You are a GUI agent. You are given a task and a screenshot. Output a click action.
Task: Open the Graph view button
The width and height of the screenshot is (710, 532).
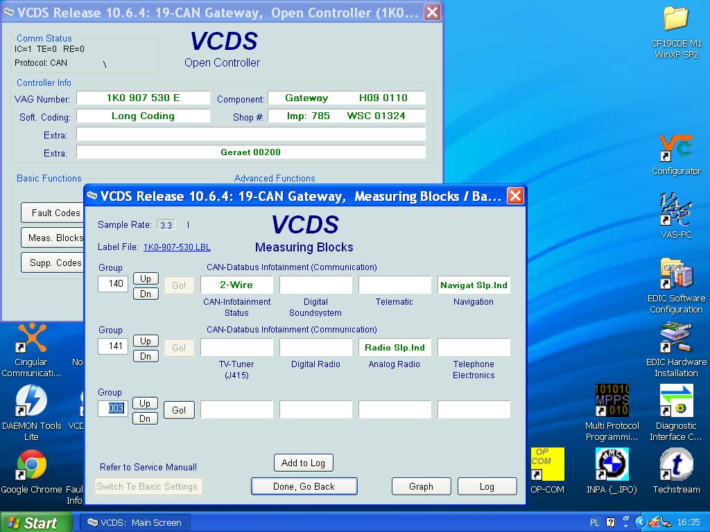point(421,486)
